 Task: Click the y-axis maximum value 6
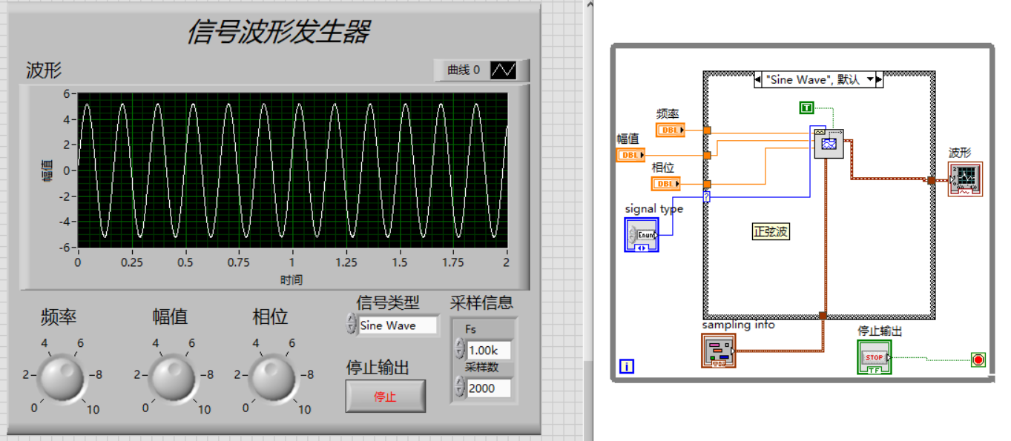click(x=66, y=93)
